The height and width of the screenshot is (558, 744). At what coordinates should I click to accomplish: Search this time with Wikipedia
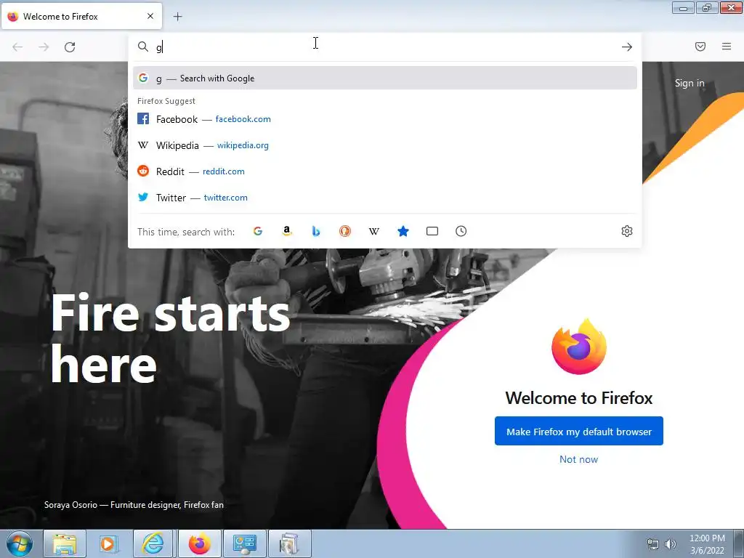[374, 231]
